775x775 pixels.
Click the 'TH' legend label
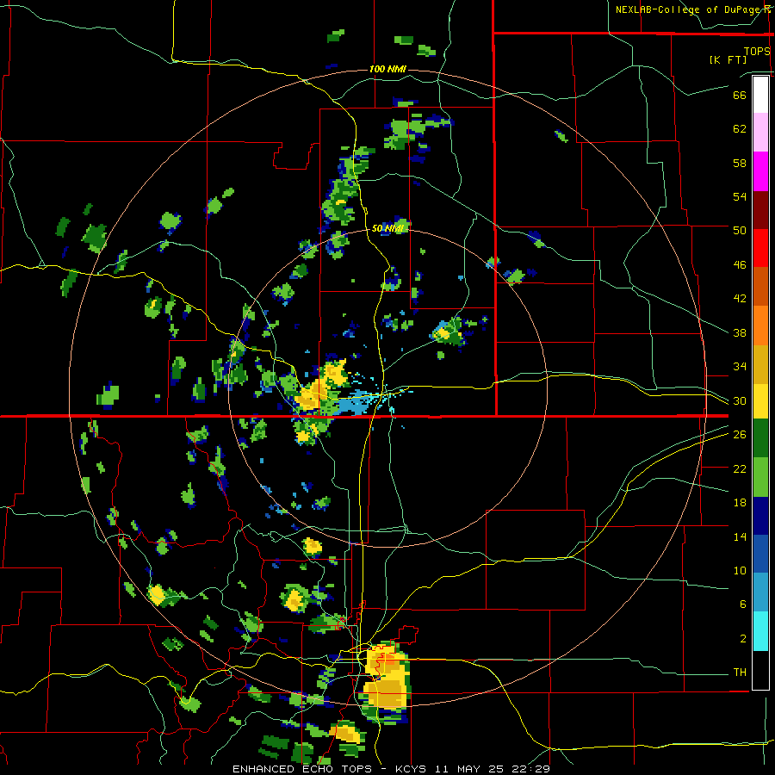[740, 673]
